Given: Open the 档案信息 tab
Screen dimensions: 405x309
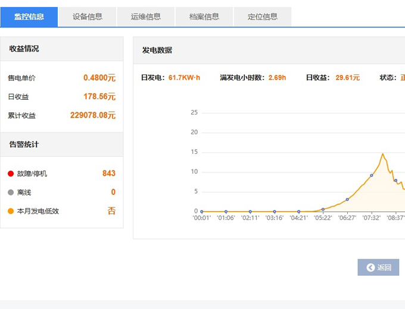Looking at the screenshot, I should click(204, 17).
